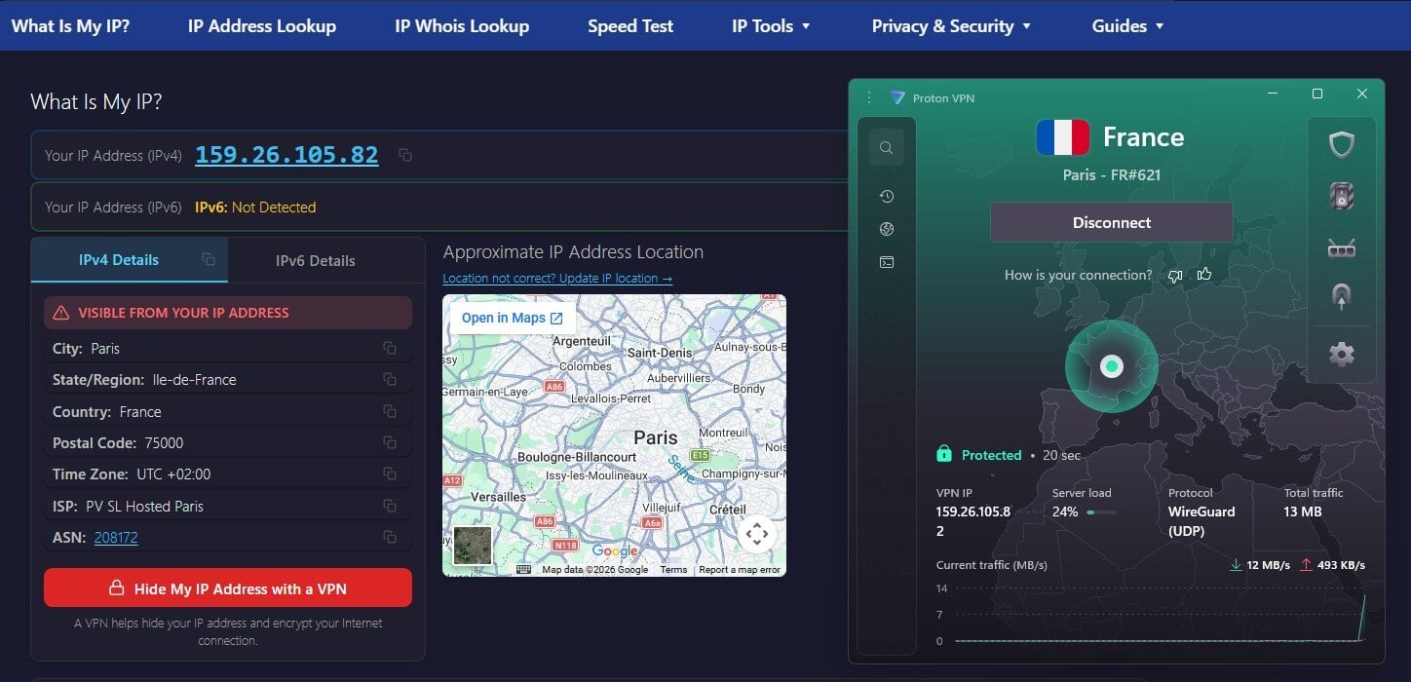
Task: Open map keyboard shortcuts icon
Action: tap(523, 569)
